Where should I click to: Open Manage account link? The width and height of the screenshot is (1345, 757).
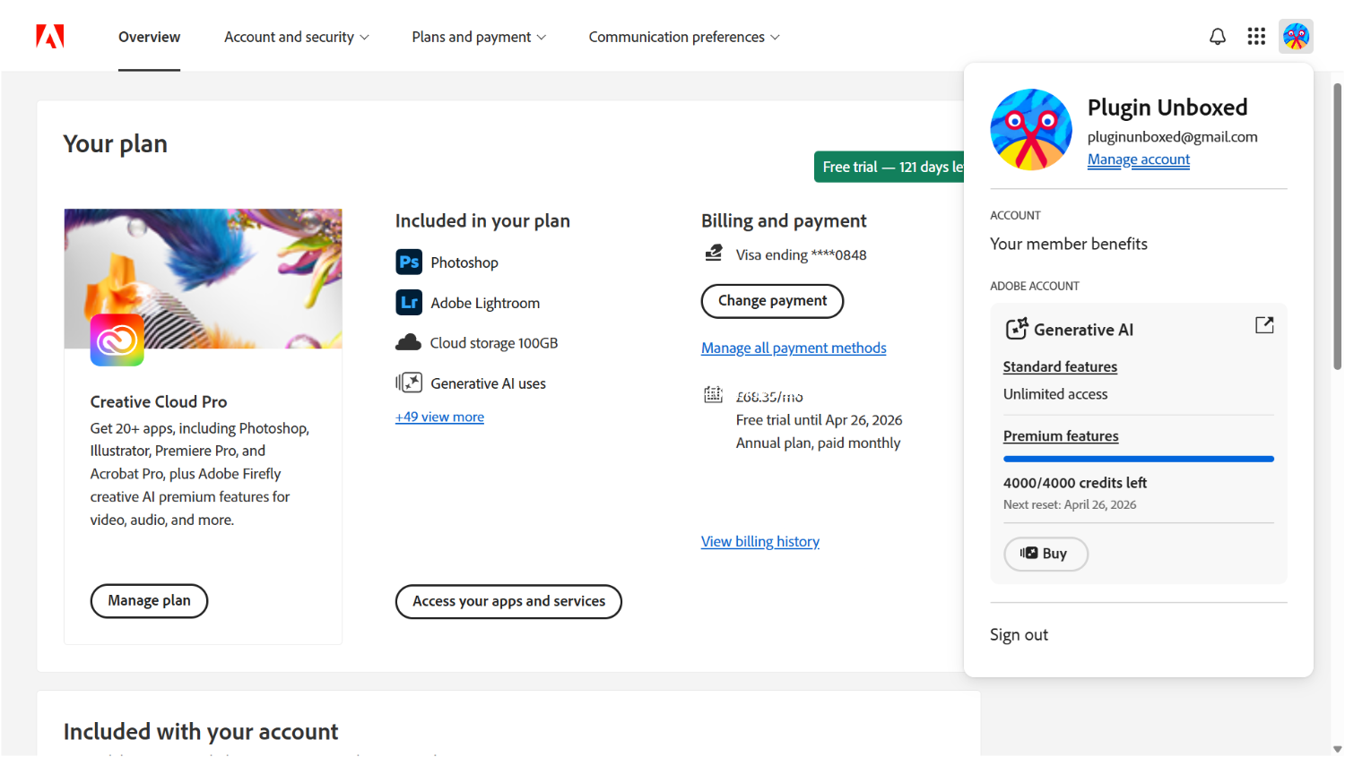(1138, 159)
